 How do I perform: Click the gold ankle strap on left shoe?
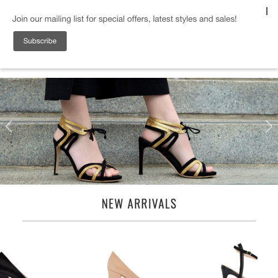[73, 125]
